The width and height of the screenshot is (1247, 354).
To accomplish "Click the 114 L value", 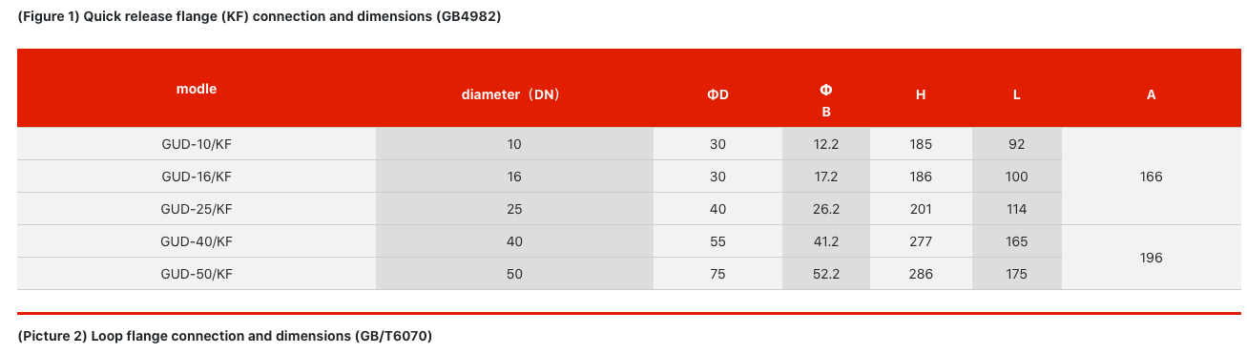I will (x=1017, y=209).
